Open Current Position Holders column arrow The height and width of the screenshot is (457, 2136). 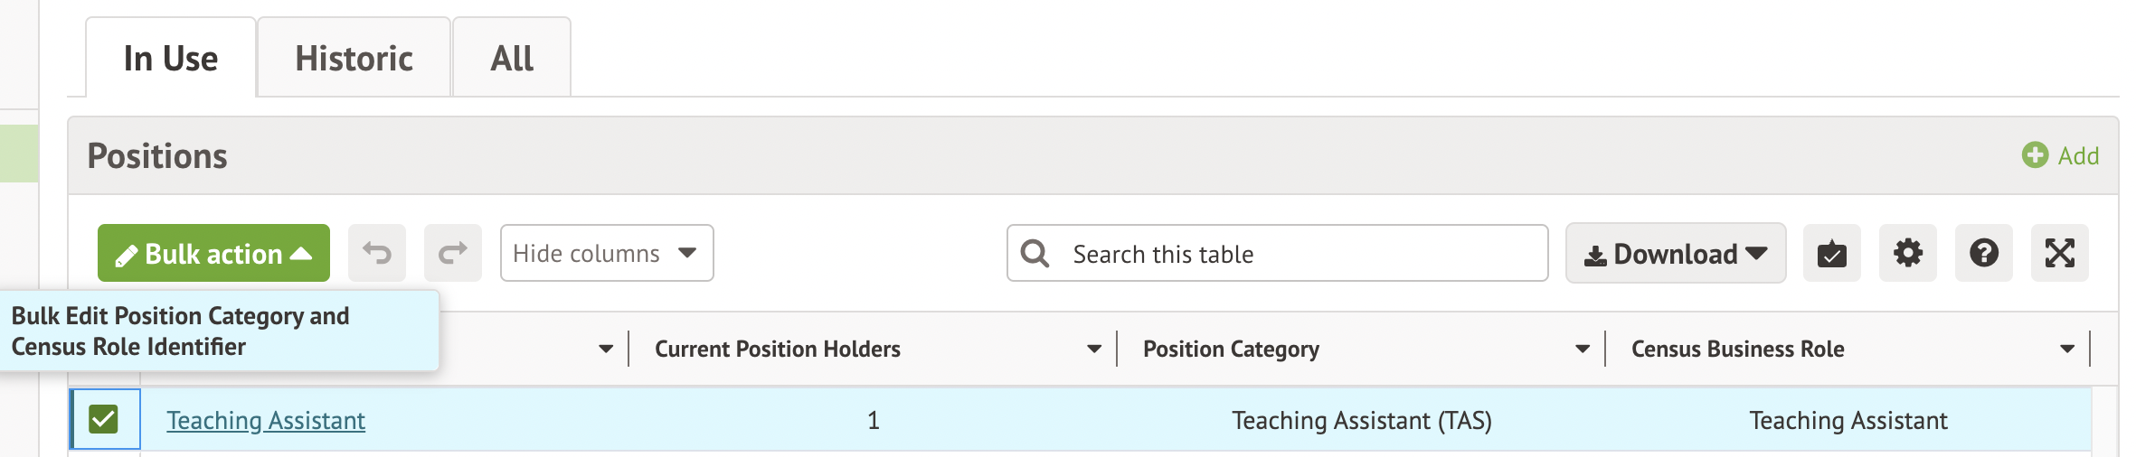point(1093,350)
